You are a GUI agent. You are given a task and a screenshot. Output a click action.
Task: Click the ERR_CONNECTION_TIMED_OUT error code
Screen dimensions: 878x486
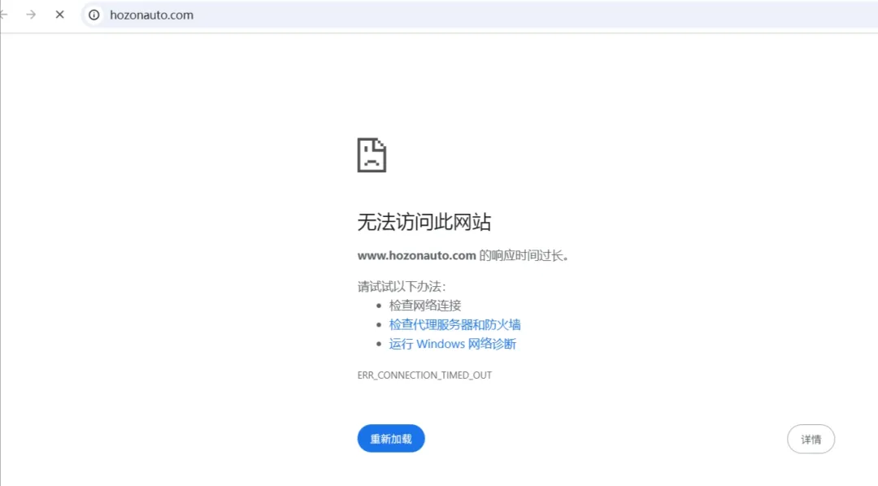tap(424, 375)
